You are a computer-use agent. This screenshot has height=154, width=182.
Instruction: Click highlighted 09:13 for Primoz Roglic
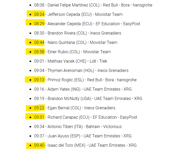pos(39,80)
